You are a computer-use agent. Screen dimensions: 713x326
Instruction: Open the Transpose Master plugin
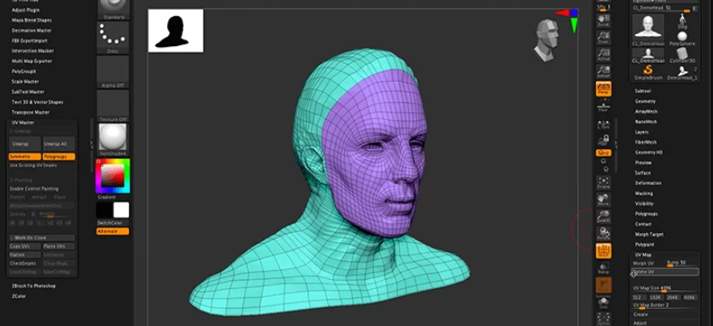coord(31,113)
